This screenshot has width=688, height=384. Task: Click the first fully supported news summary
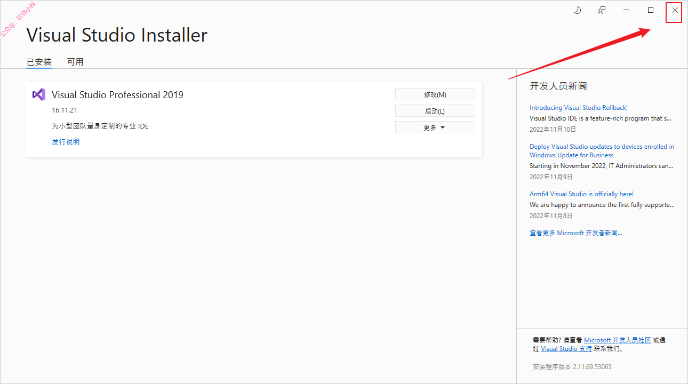(x=602, y=205)
